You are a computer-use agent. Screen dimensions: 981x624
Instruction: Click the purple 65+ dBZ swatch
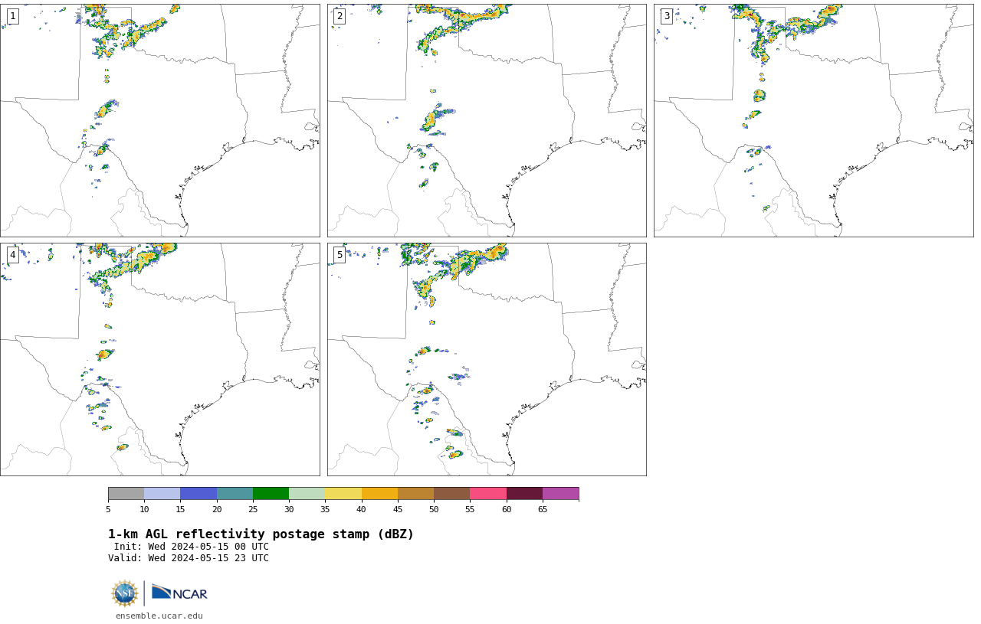[x=560, y=493]
